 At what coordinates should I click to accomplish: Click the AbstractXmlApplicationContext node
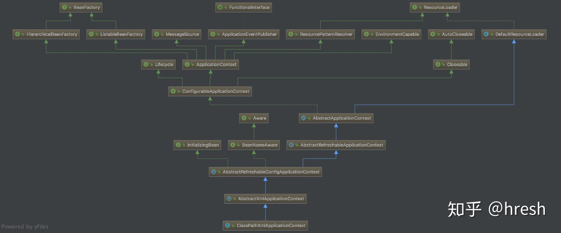[x=265, y=199]
